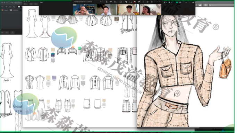Toggle the green microphone mute button
237x133 pixels.
point(164,2)
